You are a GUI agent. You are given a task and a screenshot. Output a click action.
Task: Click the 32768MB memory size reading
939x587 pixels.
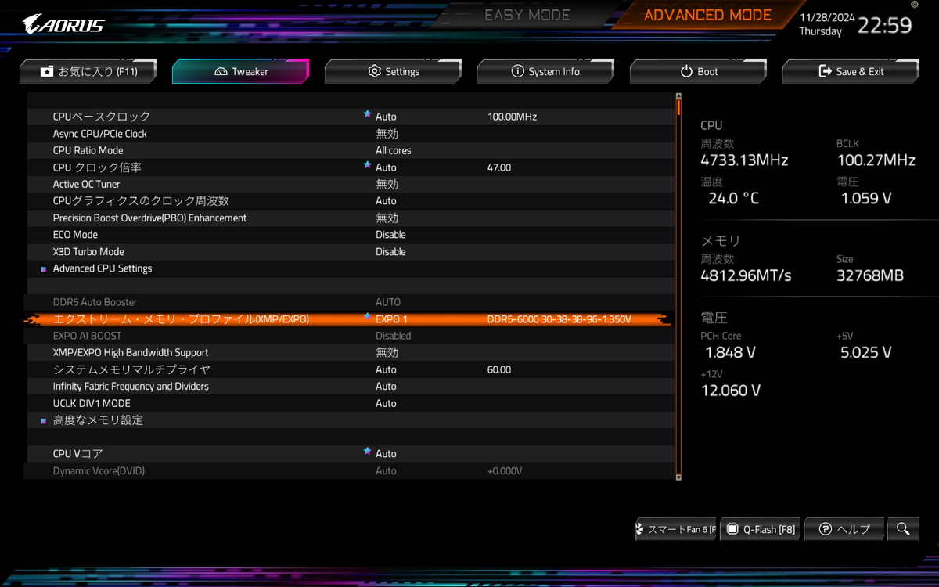869,275
